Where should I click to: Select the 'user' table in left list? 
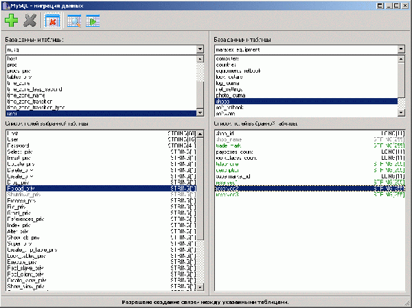coord(12,114)
